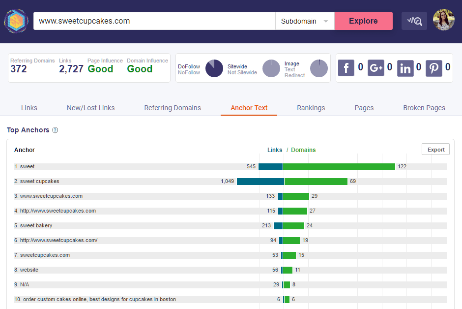Click the Google Plus icon
This screenshot has width=462, height=309.
pos(375,68)
